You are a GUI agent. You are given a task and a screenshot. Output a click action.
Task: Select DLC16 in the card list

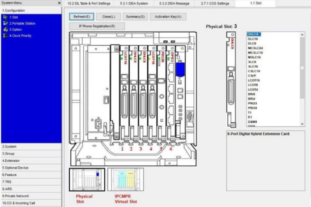pyautogui.click(x=253, y=39)
